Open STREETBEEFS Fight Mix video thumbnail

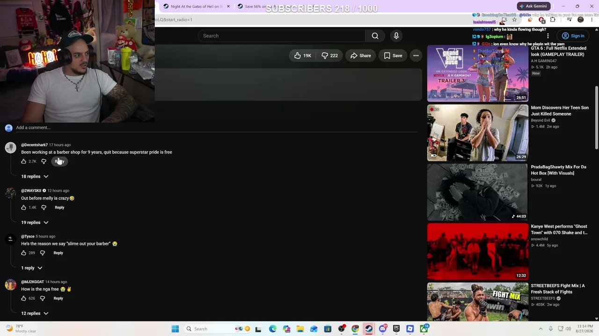477,302
